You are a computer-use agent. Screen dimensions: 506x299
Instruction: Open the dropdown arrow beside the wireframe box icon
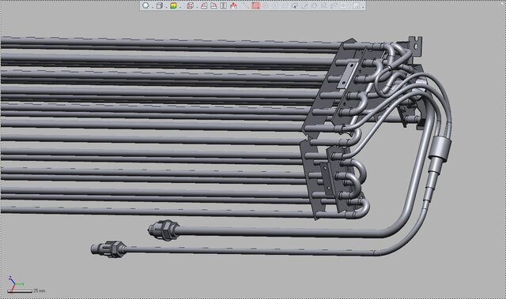click(197, 7)
